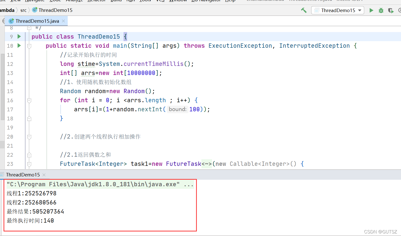Run ThreadDemo15 with the green play button

(x=371, y=10)
